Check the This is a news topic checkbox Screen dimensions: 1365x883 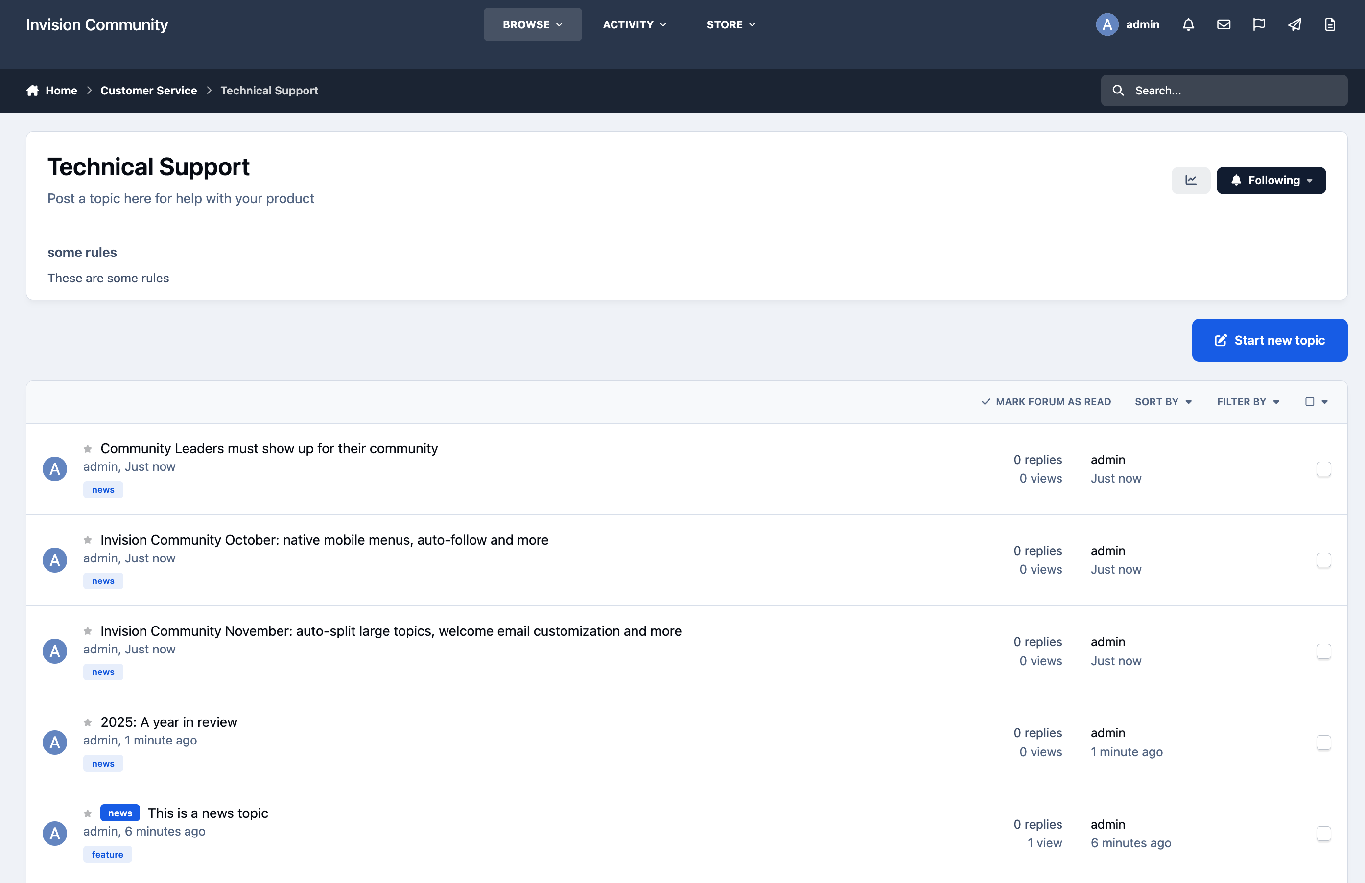[x=1324, y=834]
